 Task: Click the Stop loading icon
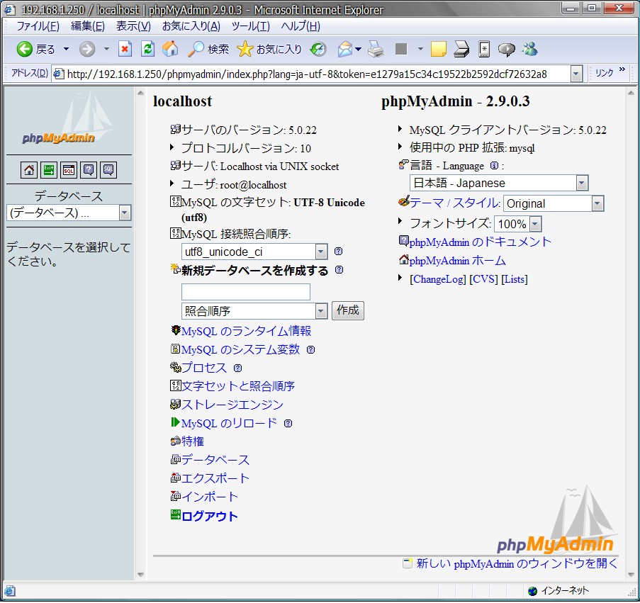click(x=125, y=50)
